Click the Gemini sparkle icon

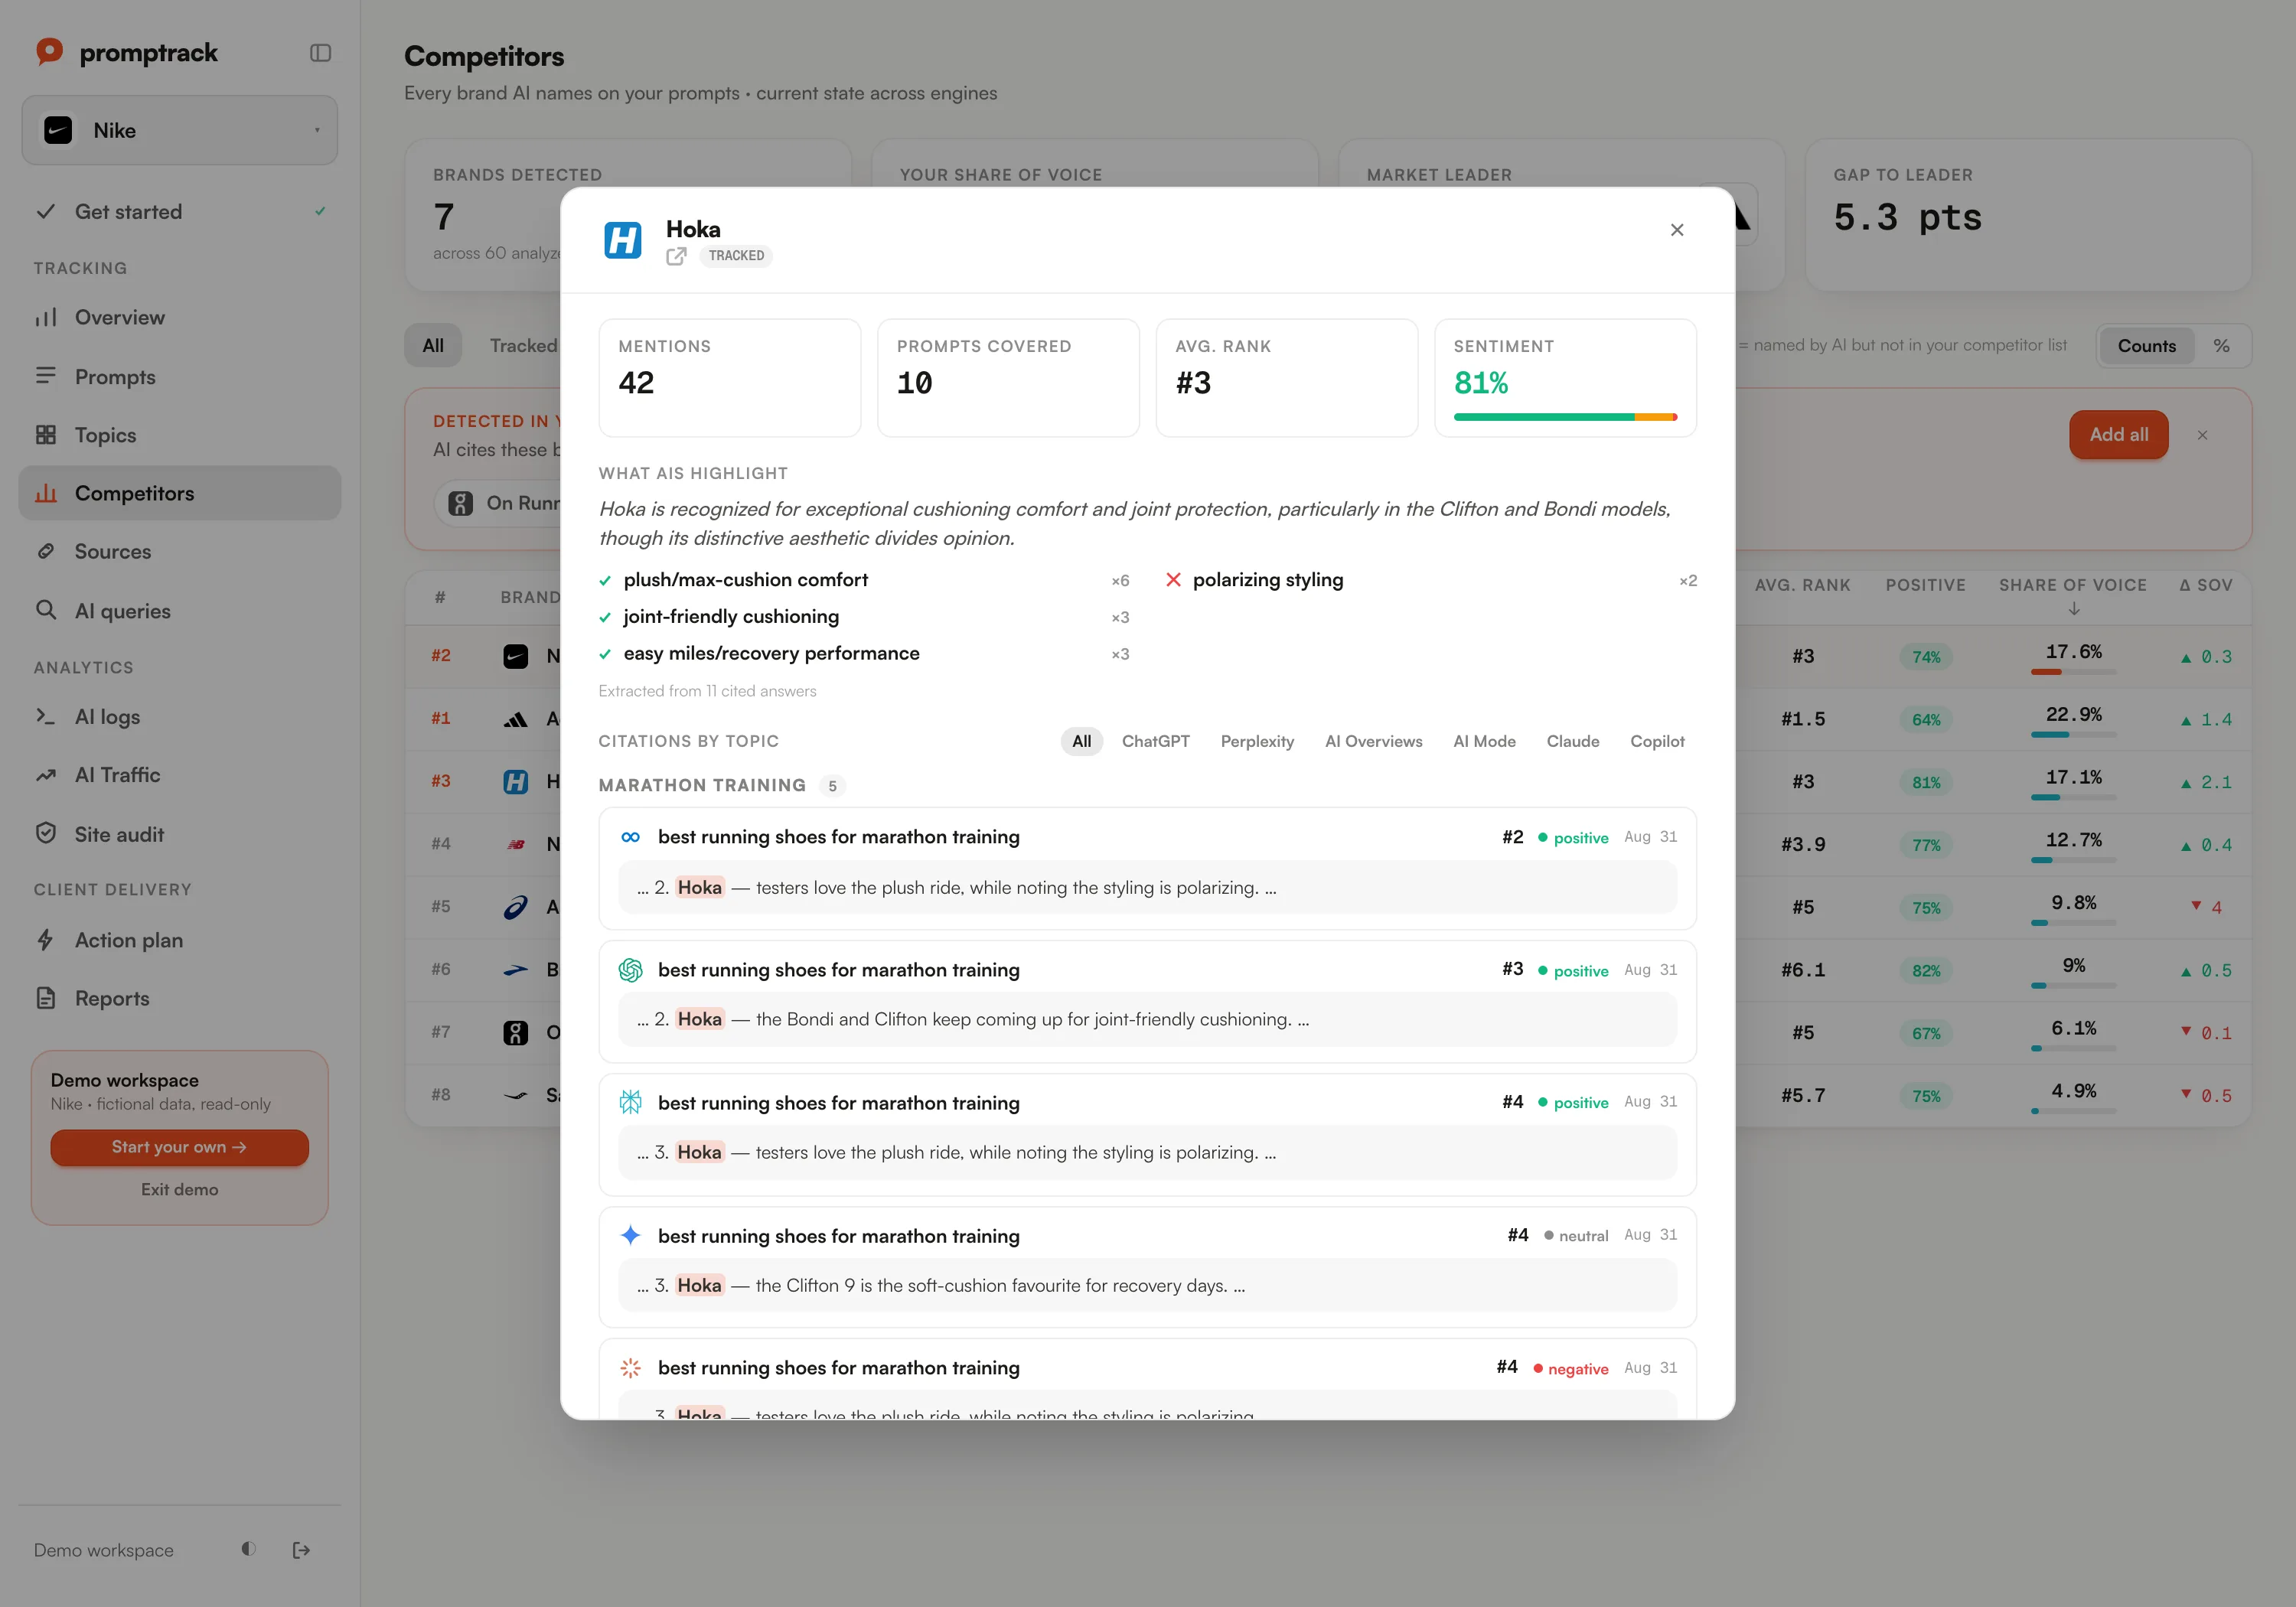(630, 1235)
